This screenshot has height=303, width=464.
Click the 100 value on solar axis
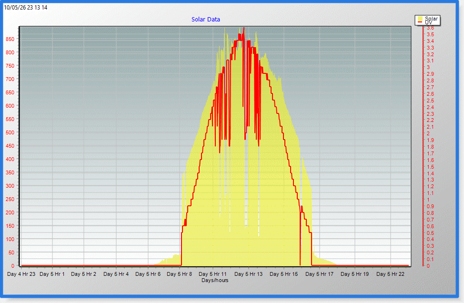(10, 239)
